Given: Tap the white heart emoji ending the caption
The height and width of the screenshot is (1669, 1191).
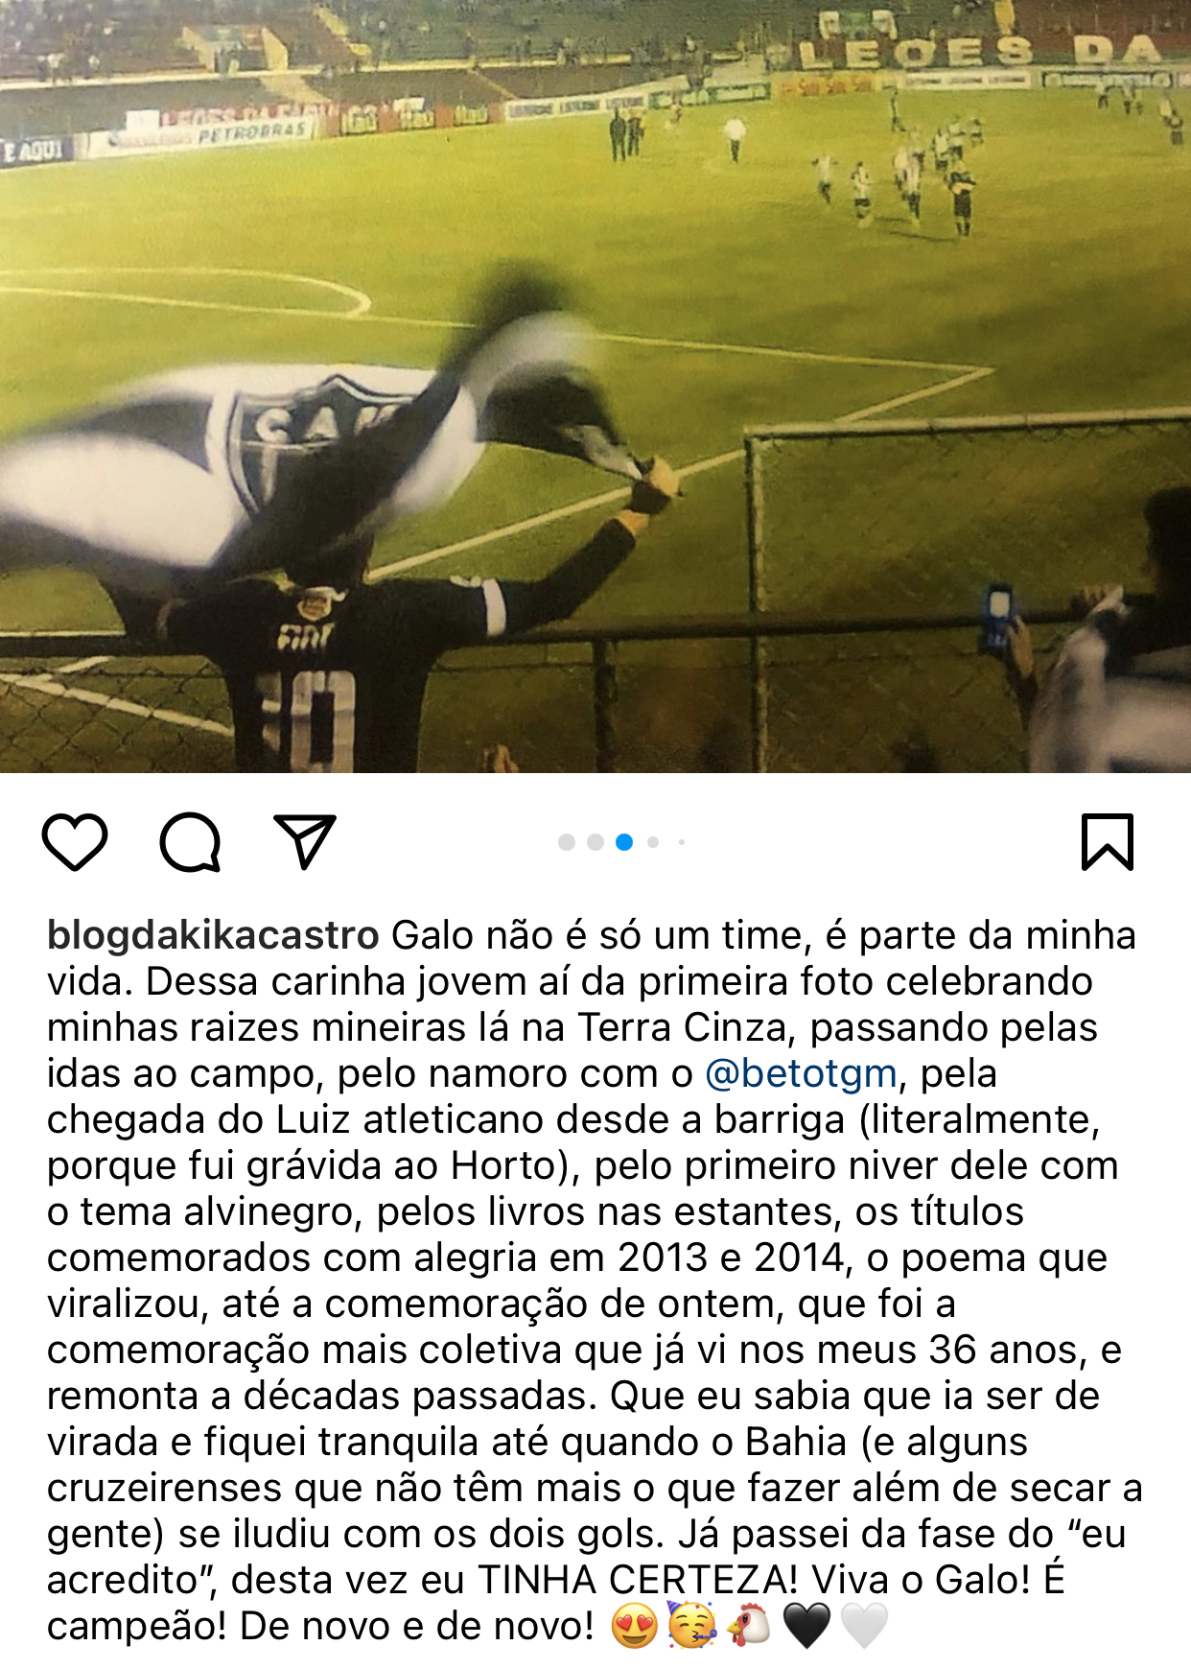Looking at the screenshot, I should click(x=864, y=1626).
